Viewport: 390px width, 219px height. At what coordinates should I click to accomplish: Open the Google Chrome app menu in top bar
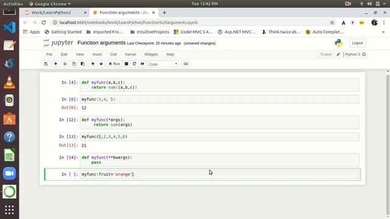click(50, 4)
